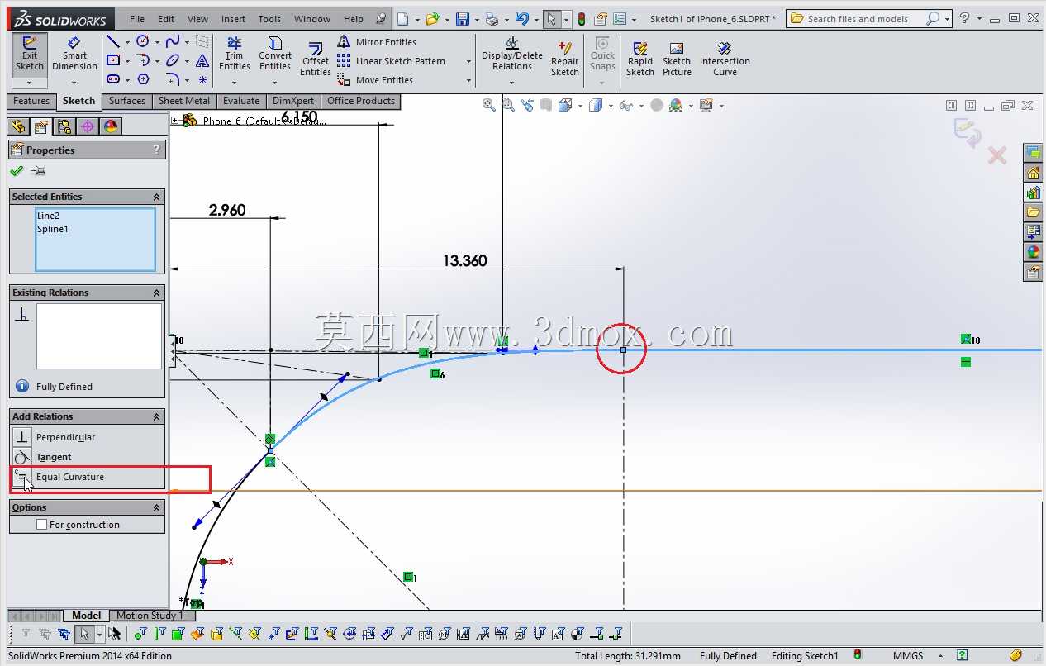1046x666 pixels.
Task: Select the Circle sketch tool
Action: (142, 41)
